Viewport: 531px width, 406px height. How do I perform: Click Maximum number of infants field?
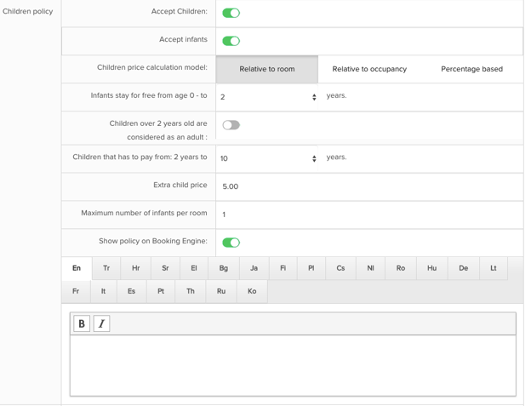pos(369,214)
